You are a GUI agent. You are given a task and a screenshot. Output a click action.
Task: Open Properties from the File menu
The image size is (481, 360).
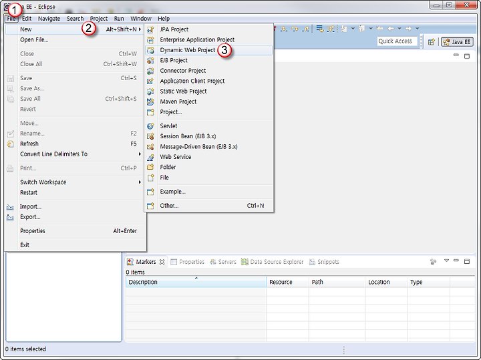pos(75,231)
